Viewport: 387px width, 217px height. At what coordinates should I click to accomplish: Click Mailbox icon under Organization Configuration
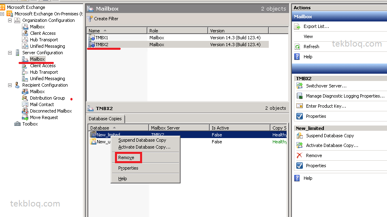pyautogui.click(x=25, y=27)
